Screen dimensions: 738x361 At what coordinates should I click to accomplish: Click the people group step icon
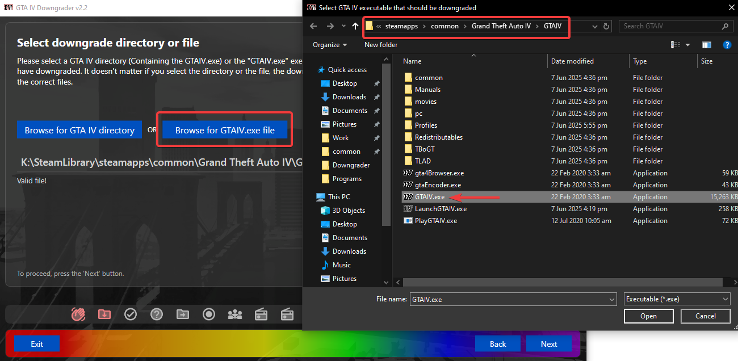coord(235,314)
